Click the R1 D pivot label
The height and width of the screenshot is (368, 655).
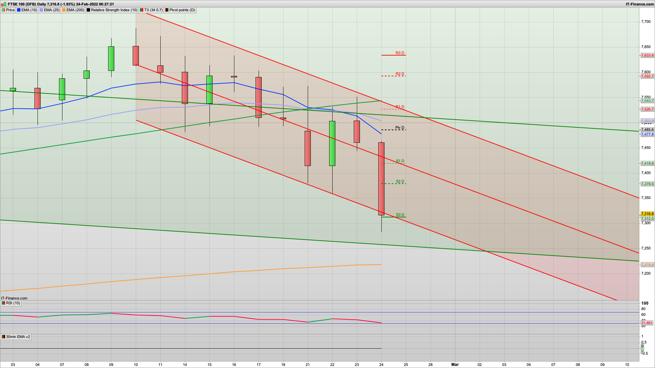tap(400, 107)
